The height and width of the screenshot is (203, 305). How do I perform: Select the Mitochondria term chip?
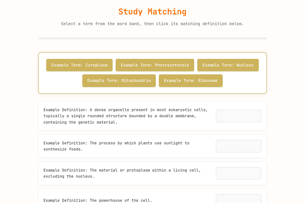[x=119, y=81]
